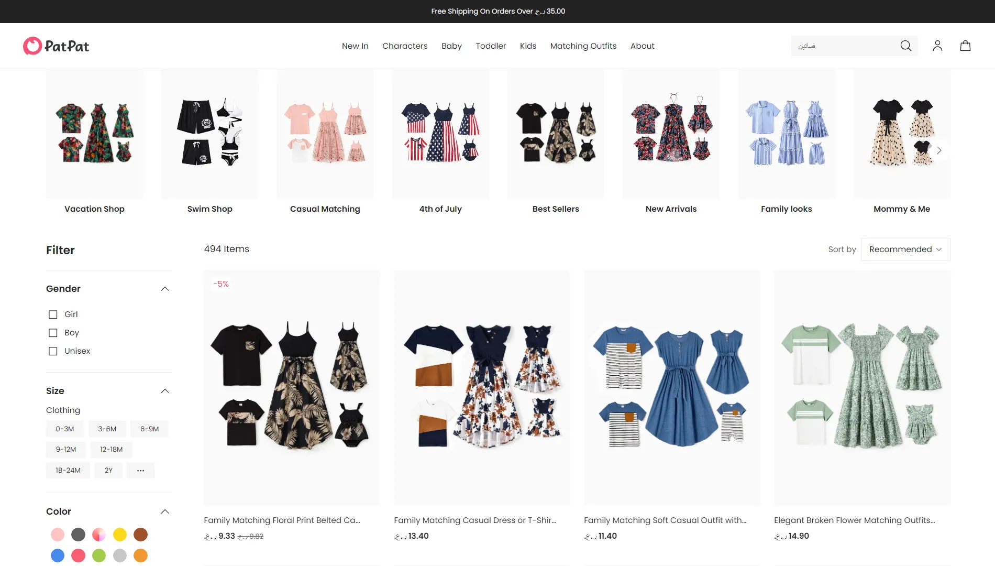Viewport: 995px width, 566px height.
Task: Select the 0-3M size chip
Action: (65, 429)
